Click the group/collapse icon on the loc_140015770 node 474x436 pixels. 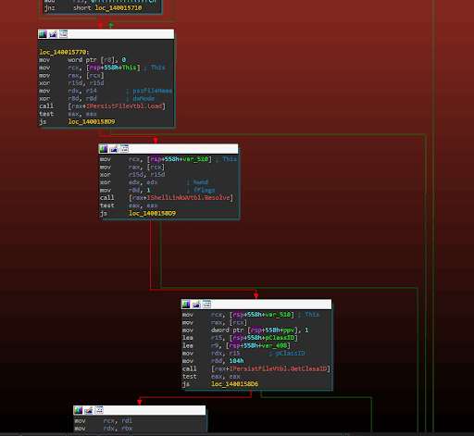64,34
